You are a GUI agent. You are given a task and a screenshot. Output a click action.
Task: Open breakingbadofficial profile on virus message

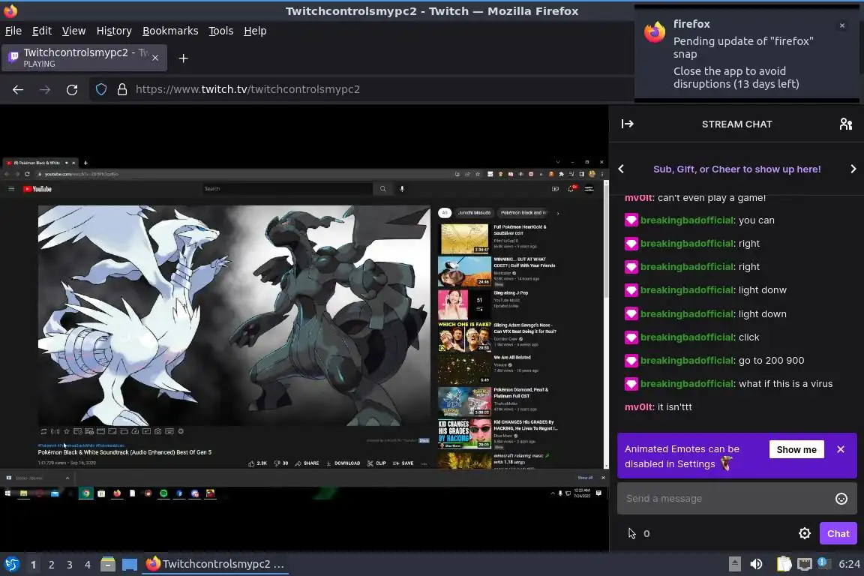click(x=687, y=384)
